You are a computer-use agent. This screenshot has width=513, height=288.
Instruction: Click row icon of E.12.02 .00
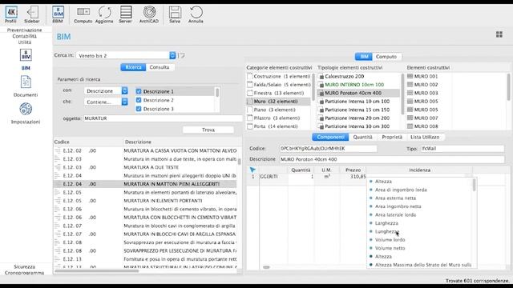point(58,150)
